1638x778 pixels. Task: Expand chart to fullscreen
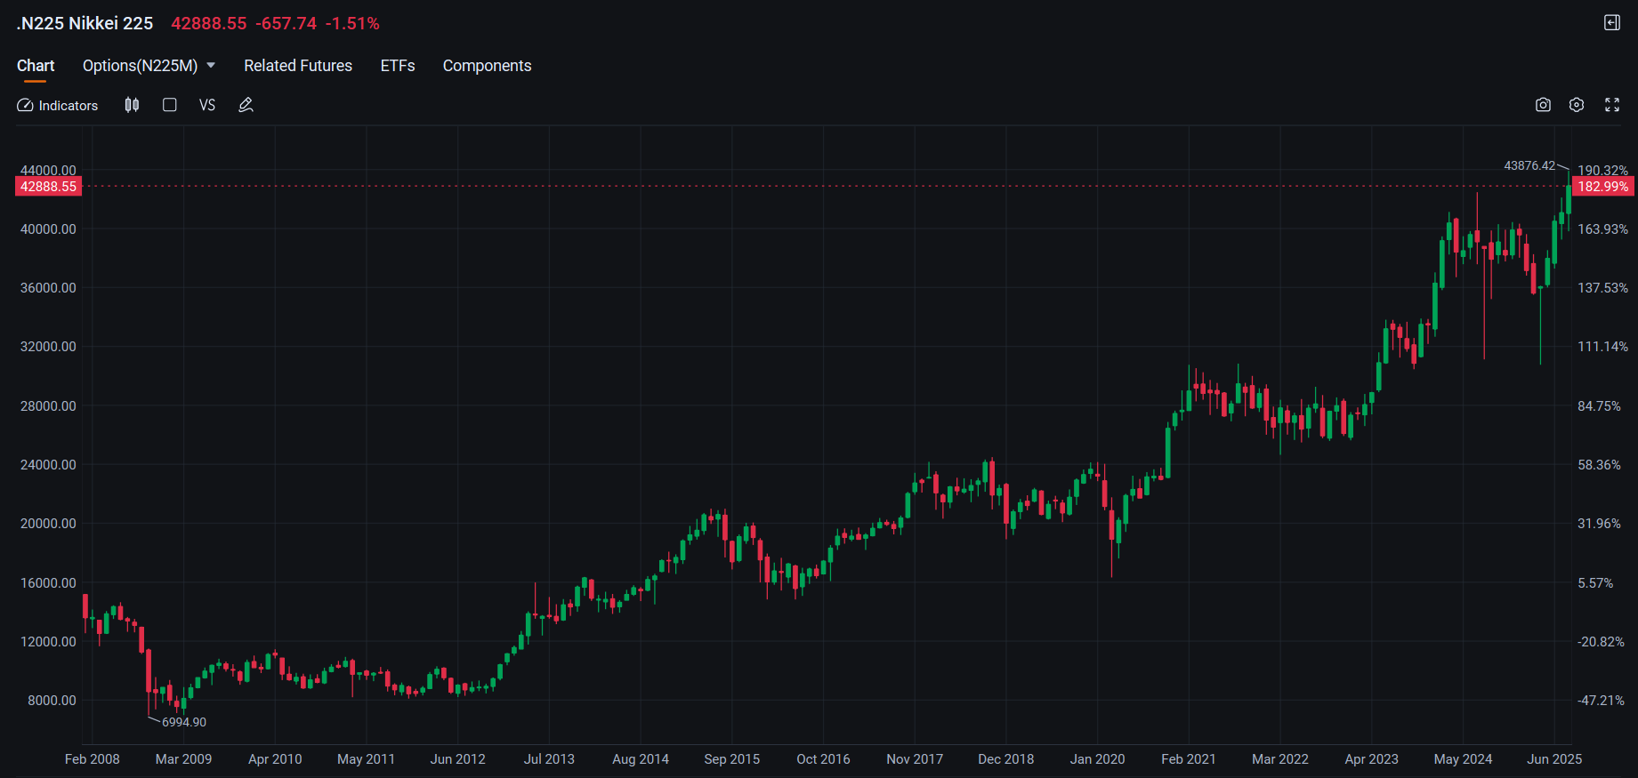[1611, 105]
